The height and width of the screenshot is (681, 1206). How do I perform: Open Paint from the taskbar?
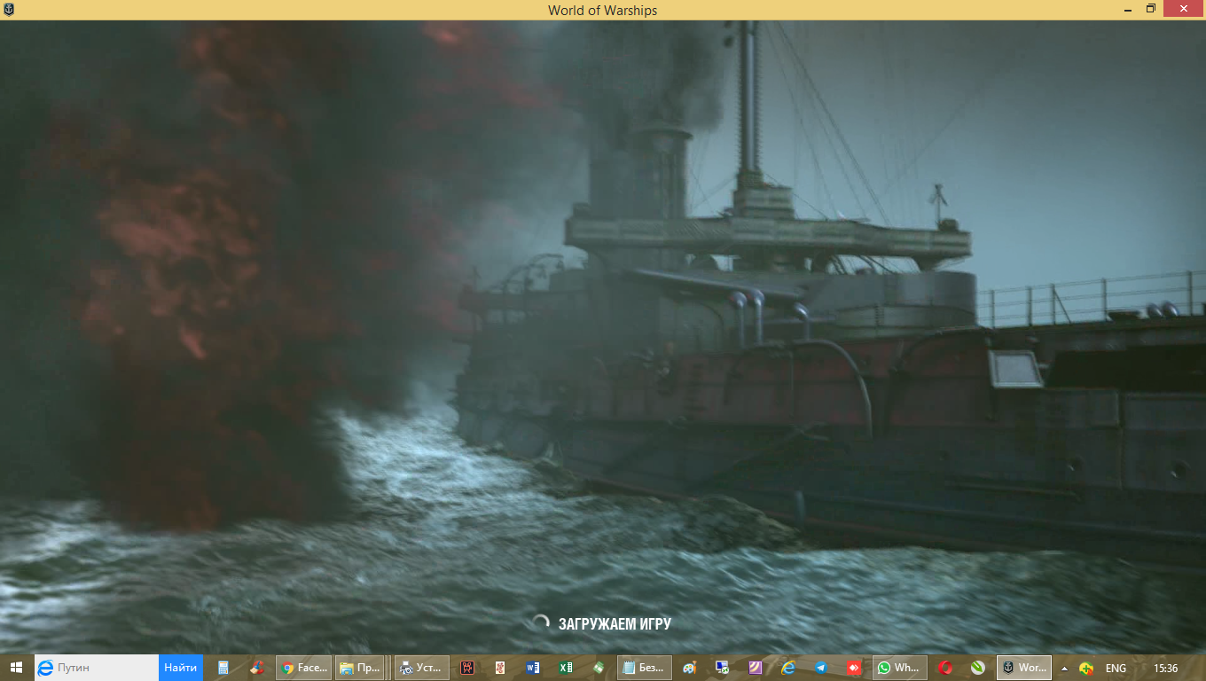(x=689, y=668)
